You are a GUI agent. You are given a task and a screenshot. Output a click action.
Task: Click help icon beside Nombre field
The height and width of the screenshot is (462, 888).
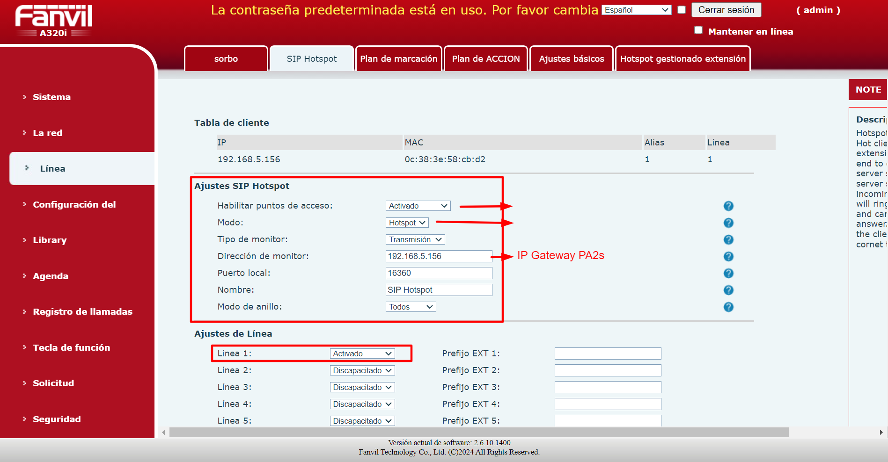728,290
